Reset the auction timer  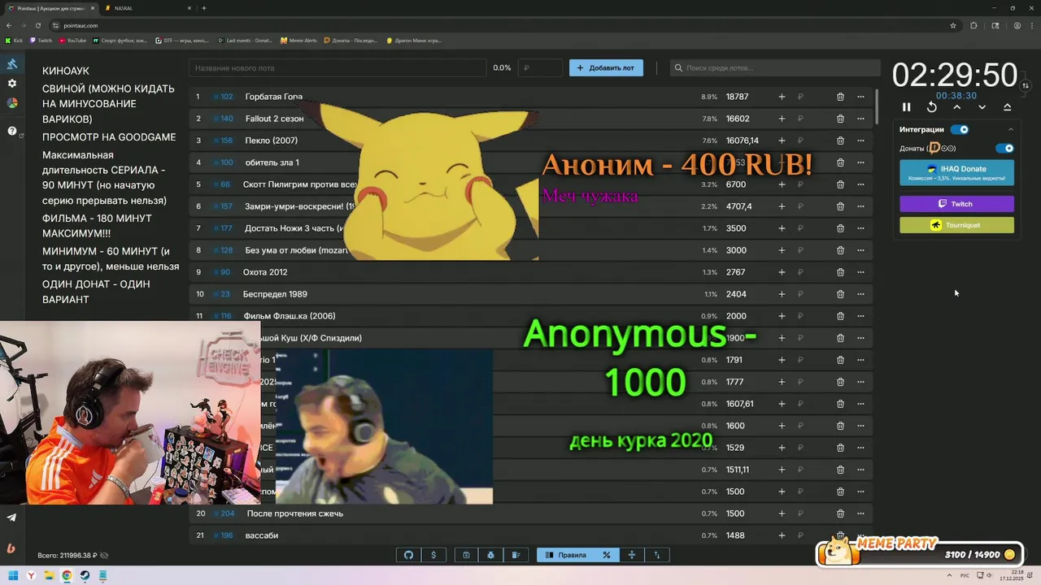point(932,107)
